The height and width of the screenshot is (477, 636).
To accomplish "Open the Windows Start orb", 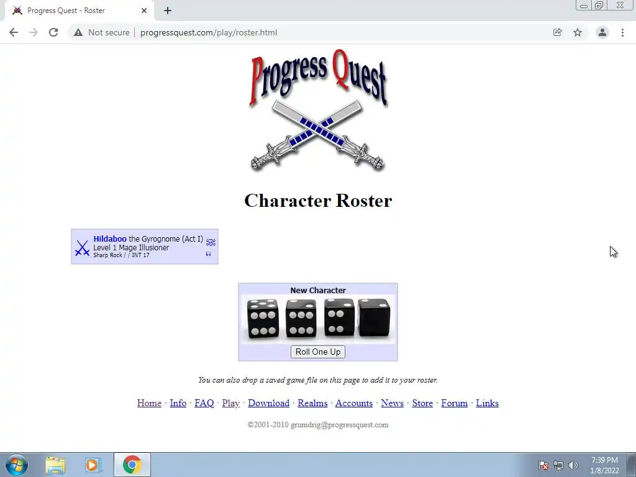I will 16,465.
